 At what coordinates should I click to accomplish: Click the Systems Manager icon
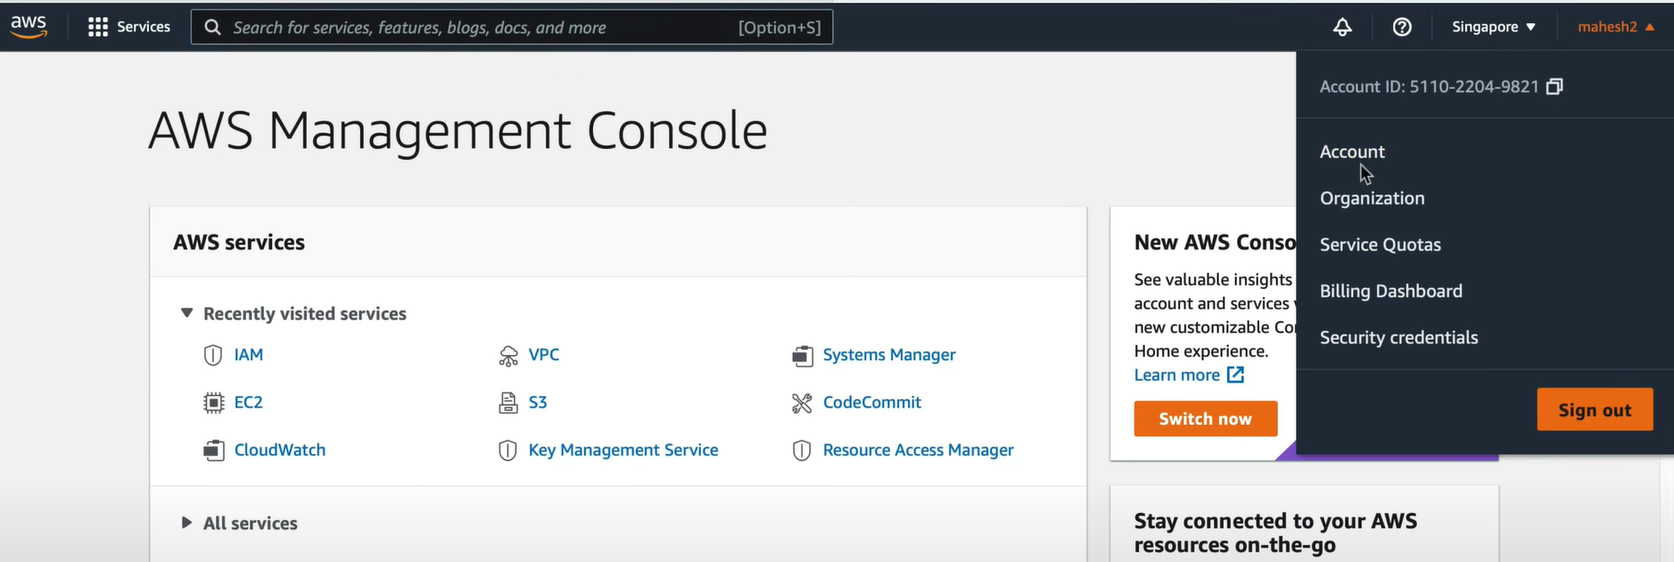802,356
